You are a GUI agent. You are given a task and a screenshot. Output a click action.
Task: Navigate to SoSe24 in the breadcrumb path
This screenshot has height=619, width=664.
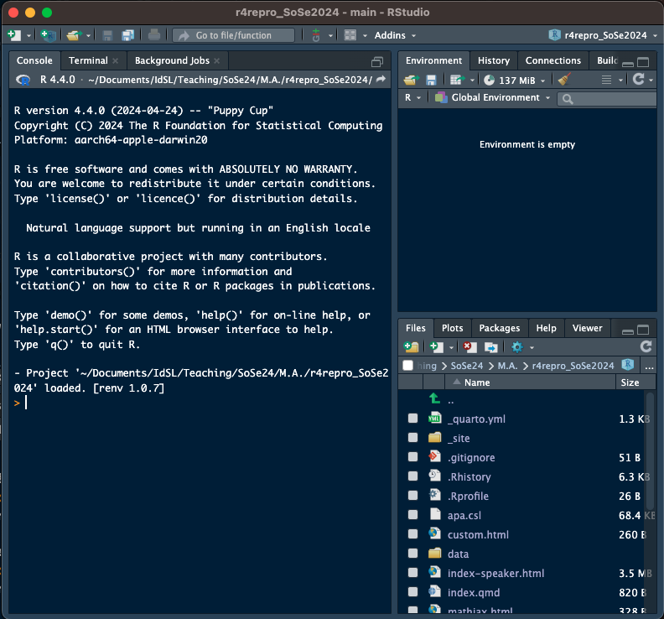(x=468, y=366)
